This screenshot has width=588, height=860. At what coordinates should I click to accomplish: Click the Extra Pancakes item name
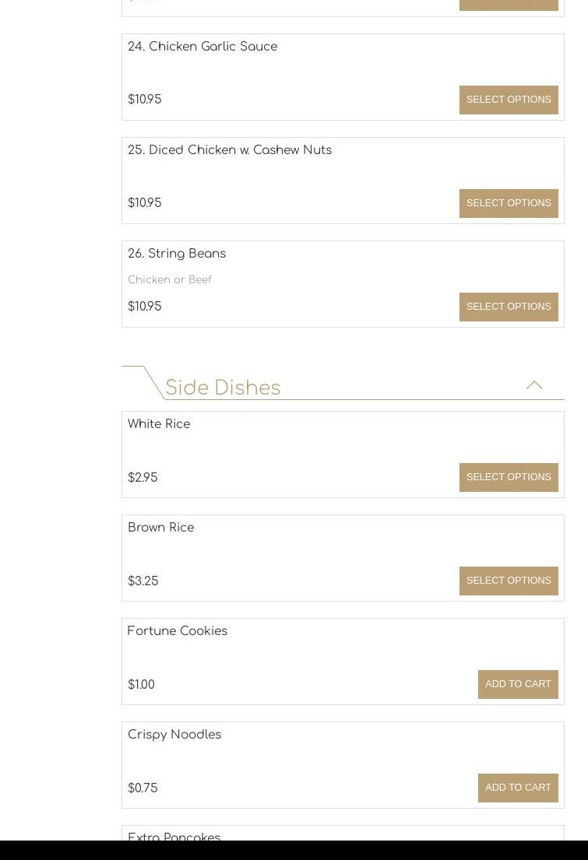[174, 837]
